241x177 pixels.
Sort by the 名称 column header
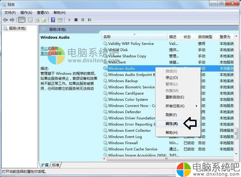135,37
